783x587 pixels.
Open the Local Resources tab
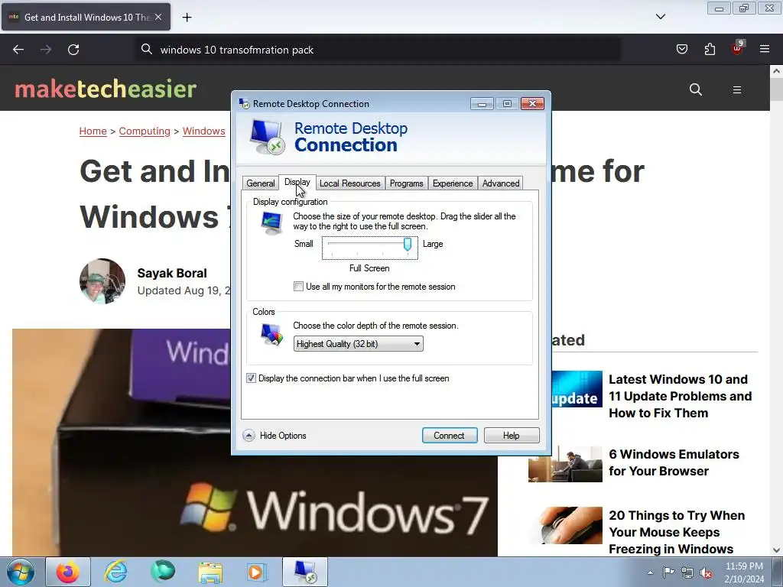(x=350, y=183)
